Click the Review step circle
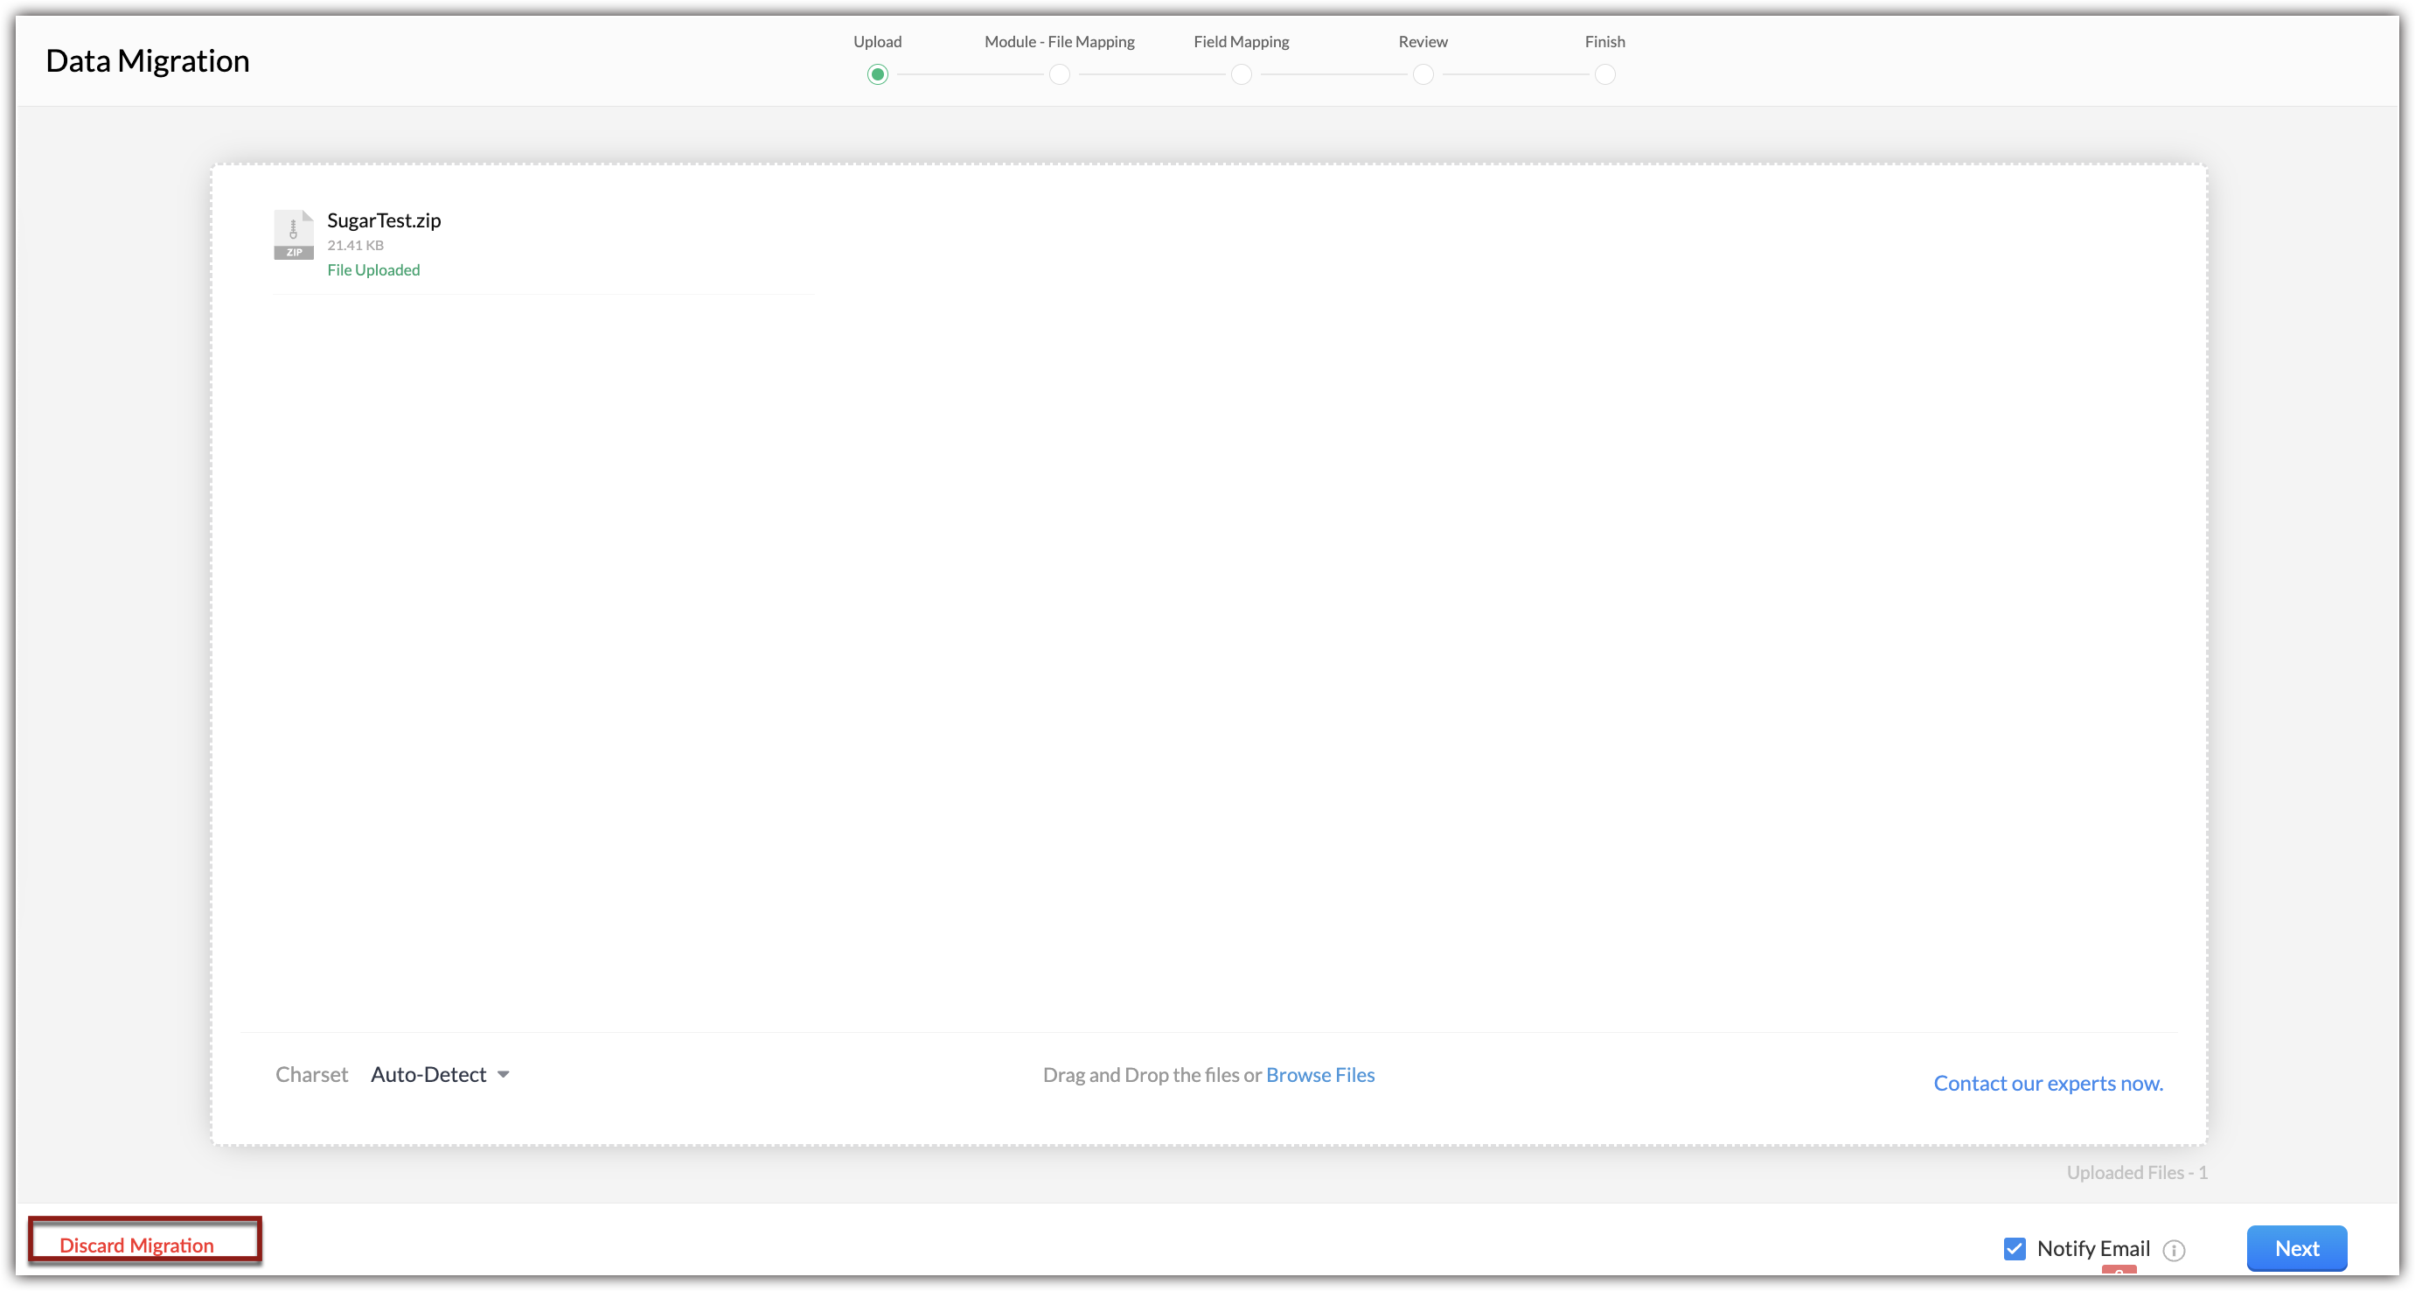This screenshot has width=2415, height=1291. [1423, 74]
